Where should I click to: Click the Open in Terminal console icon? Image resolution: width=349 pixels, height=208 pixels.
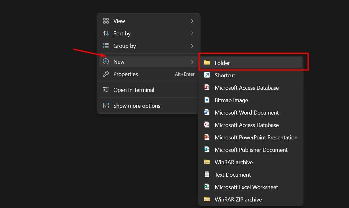(106, 90)
